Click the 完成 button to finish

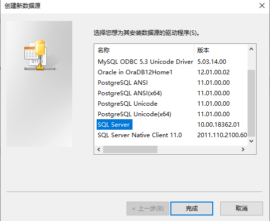[x=192, y=209]
